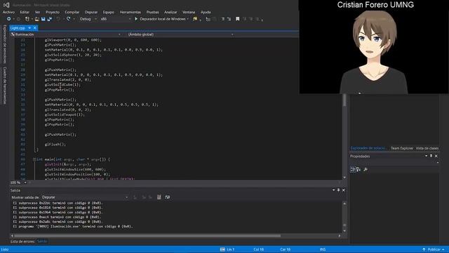This screenshot has width=449, height=253.
Task: Toggle word wrap in the Salida panel
Action: point(168,197)
